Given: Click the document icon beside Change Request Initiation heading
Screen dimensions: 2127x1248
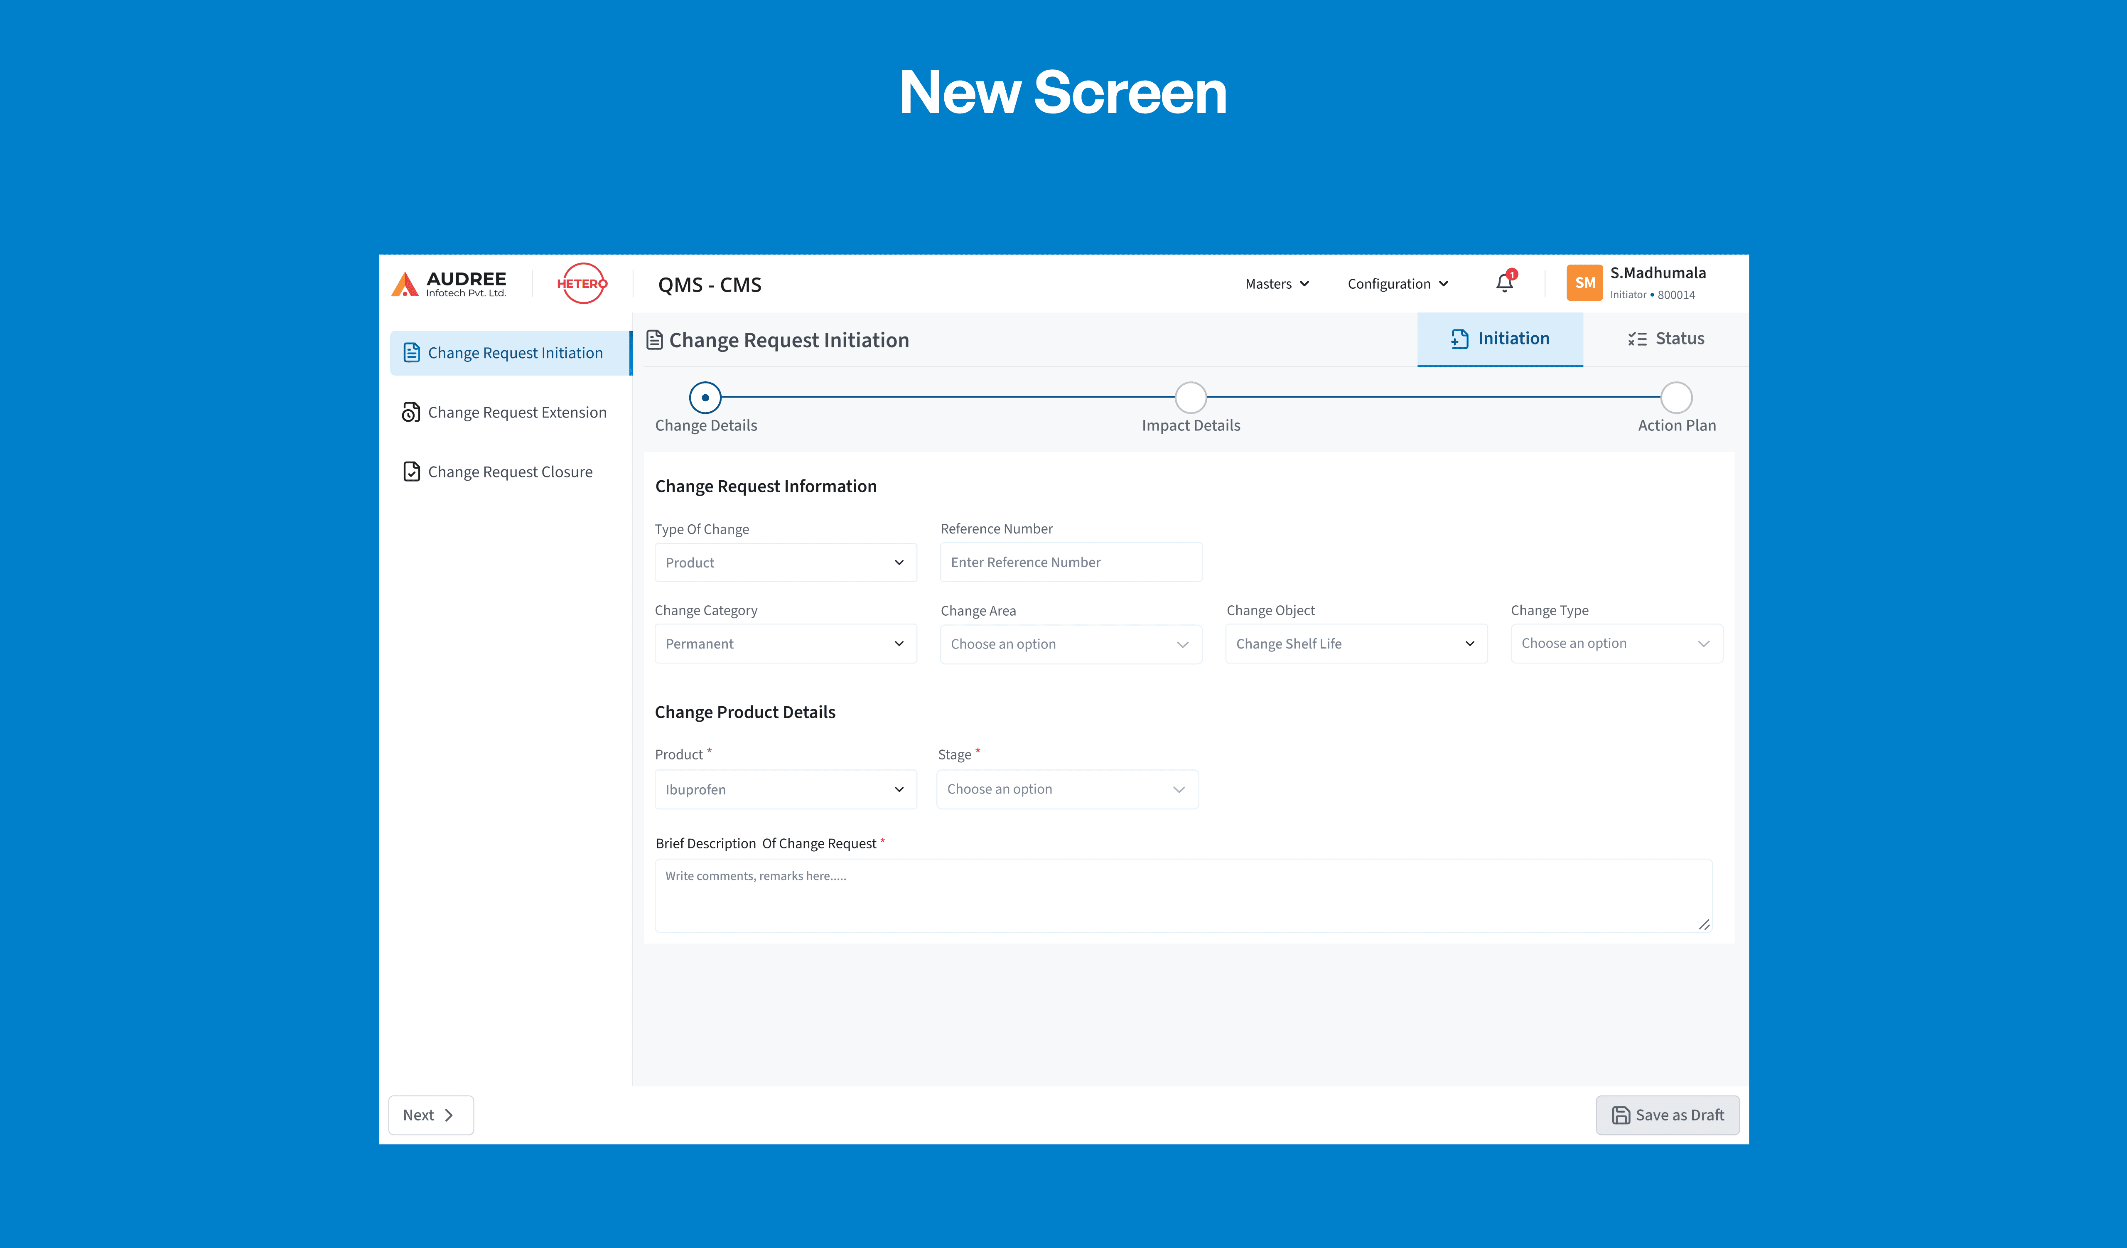Looking at the screenshot, I should click(x=655, y=339).
